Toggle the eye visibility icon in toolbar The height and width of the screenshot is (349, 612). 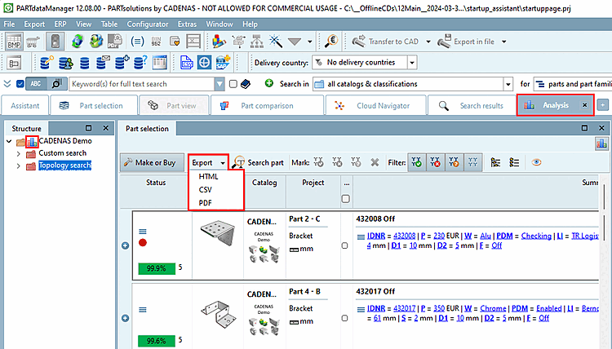pyautogui.click(x=536, y=162)
